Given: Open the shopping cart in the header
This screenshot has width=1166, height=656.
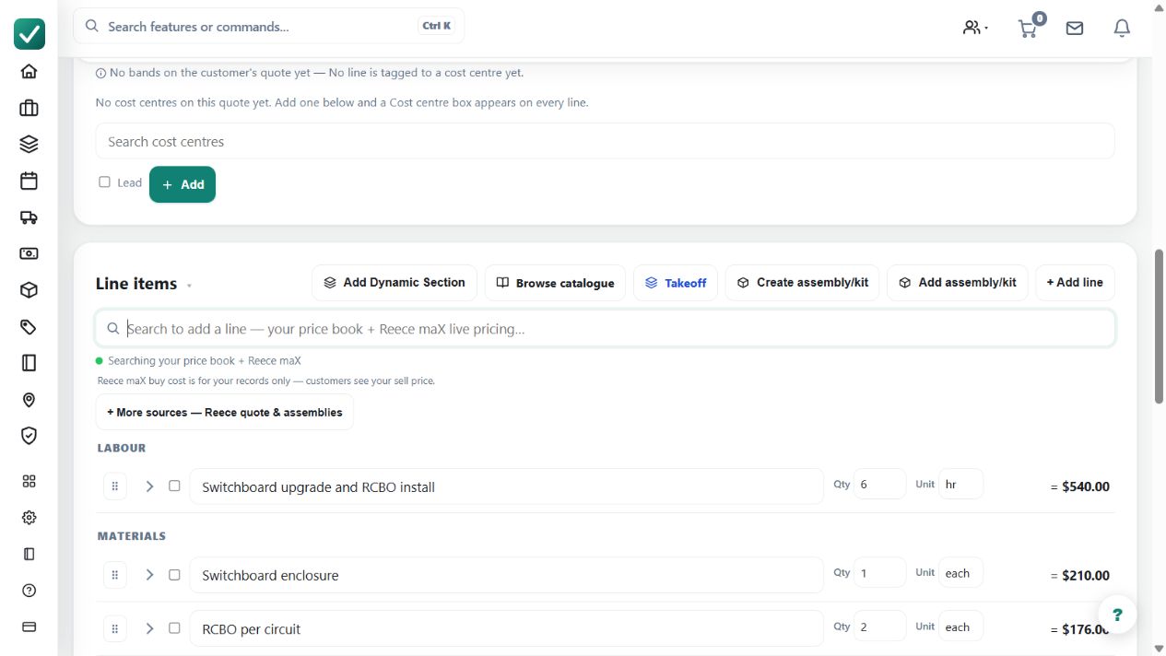Looking at the screenshot, I should tap(1028, 28).
